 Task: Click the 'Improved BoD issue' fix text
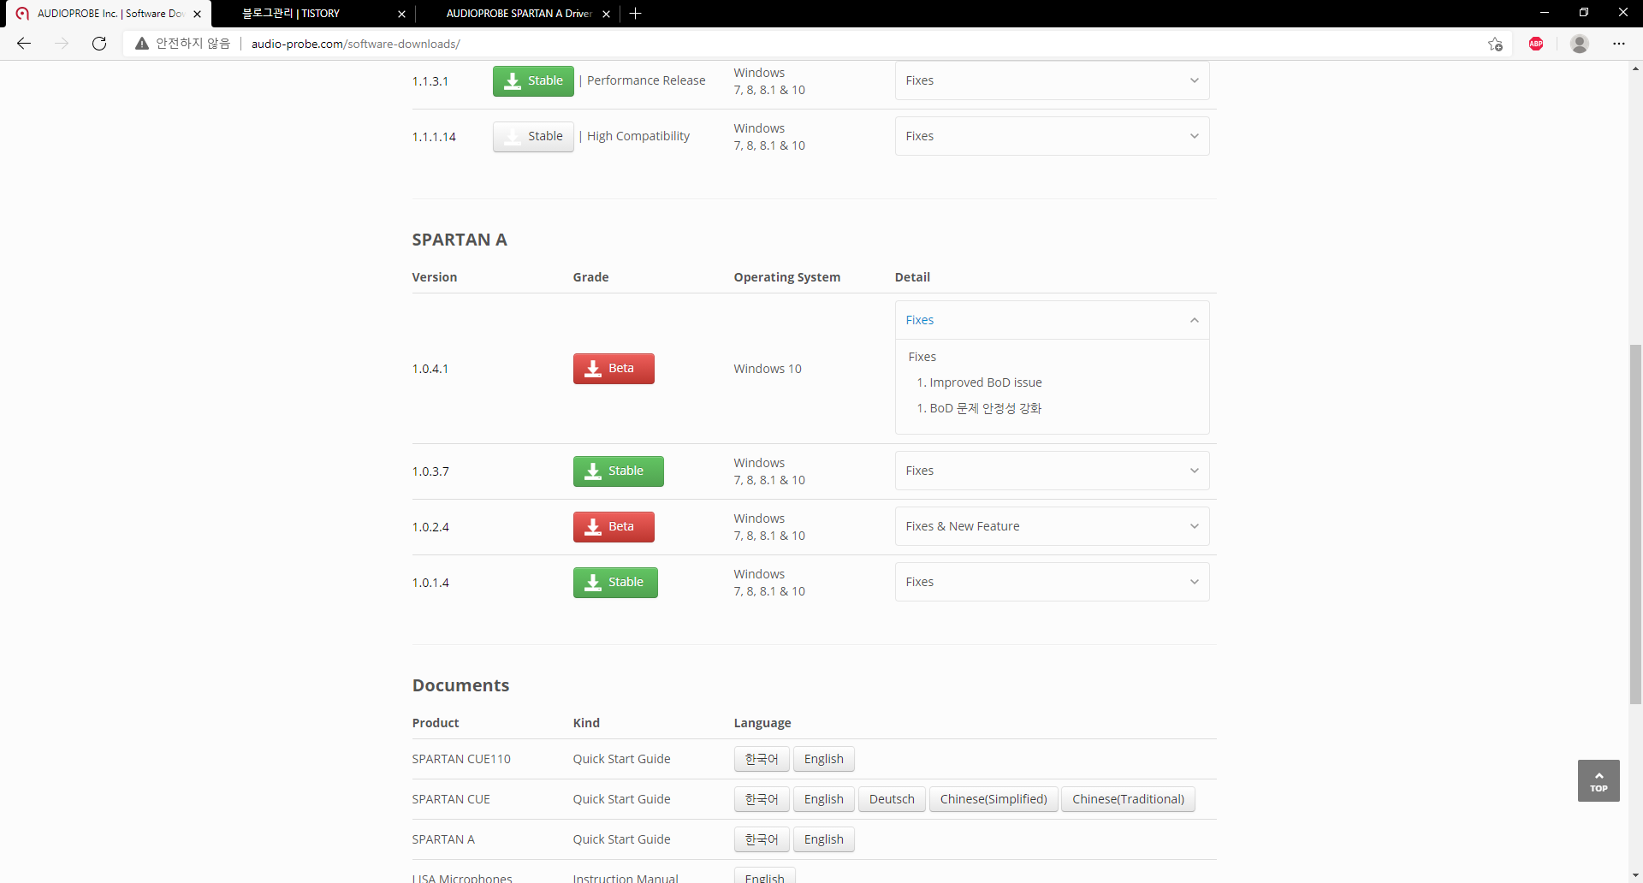coord(986,382)
